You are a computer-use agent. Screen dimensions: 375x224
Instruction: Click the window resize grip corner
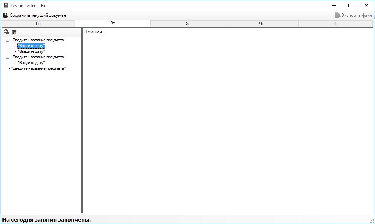click(x=372, y=221)
